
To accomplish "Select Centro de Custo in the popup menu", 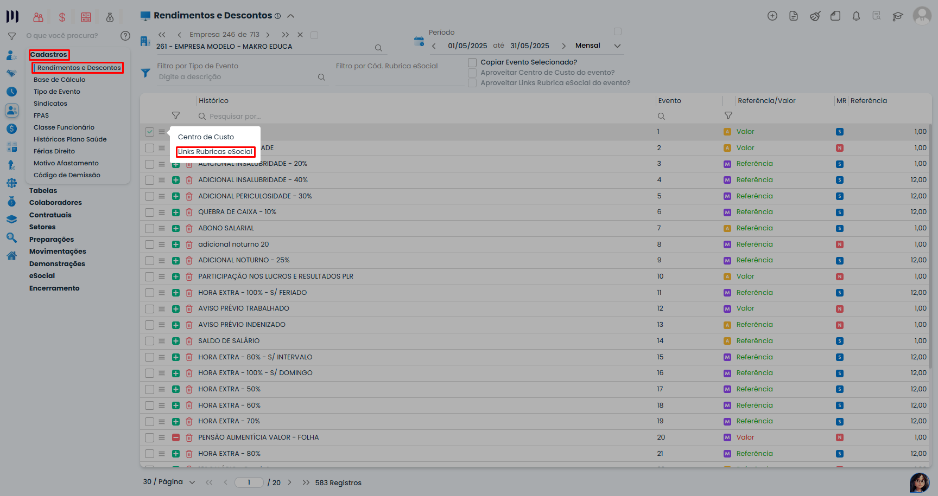I will point(206,137).
